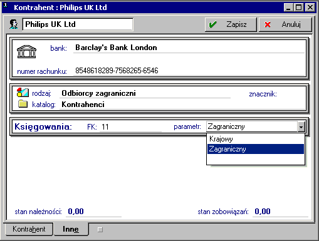The image size is (319, 241).
Task: Click the contractor person icon beside name field
Action: click(x=14, y=24)
